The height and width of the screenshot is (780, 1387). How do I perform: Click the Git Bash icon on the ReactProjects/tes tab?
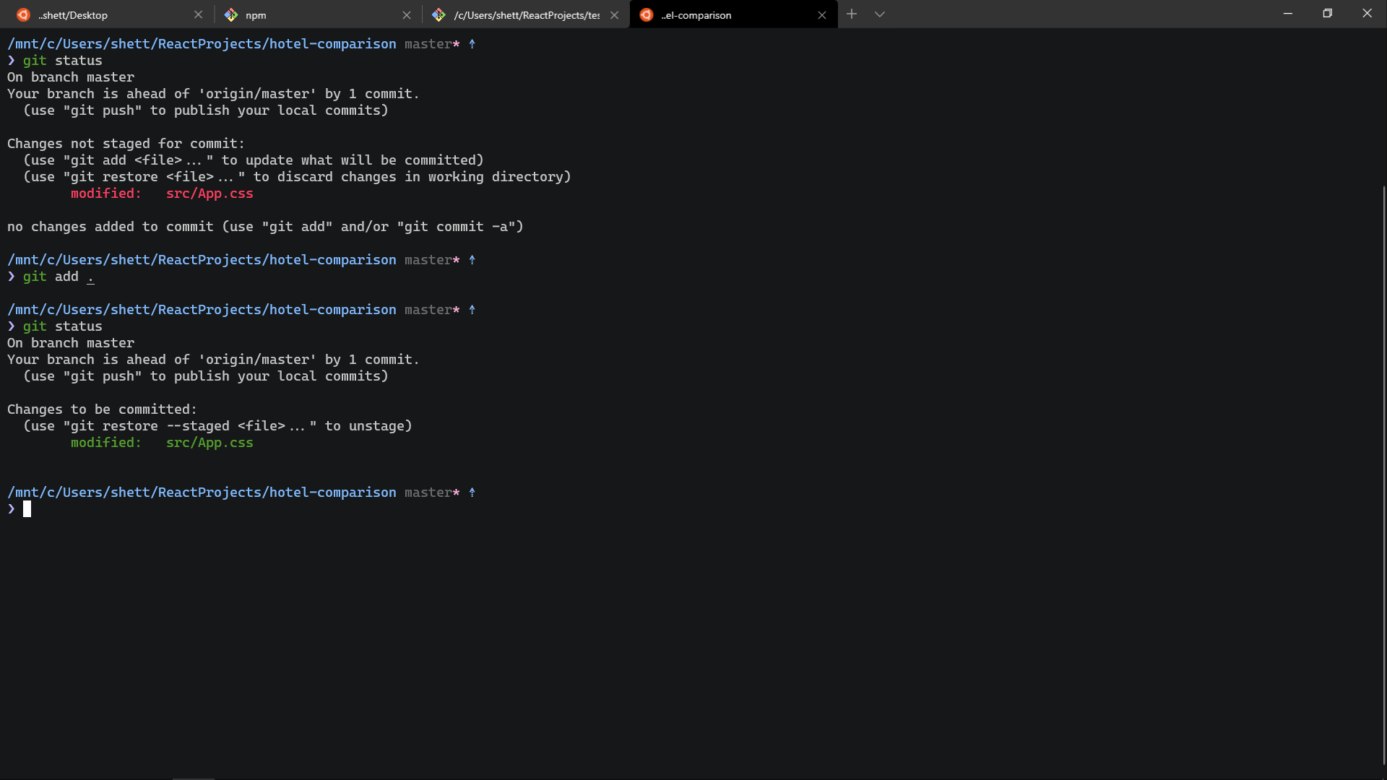click(x=438, y=14)
